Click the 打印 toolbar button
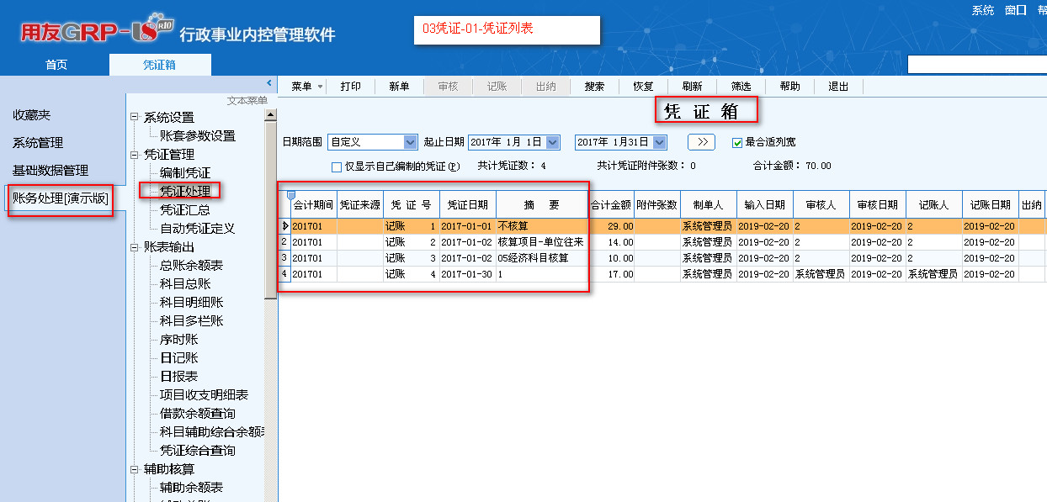 click(351, 87)
